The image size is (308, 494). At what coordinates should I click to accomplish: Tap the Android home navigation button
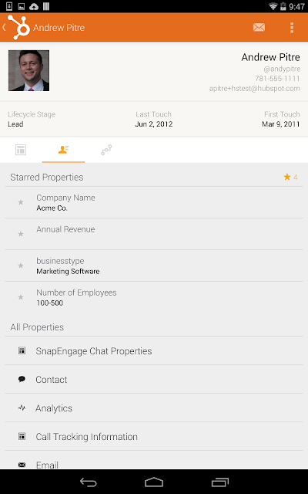coord(154,482)
